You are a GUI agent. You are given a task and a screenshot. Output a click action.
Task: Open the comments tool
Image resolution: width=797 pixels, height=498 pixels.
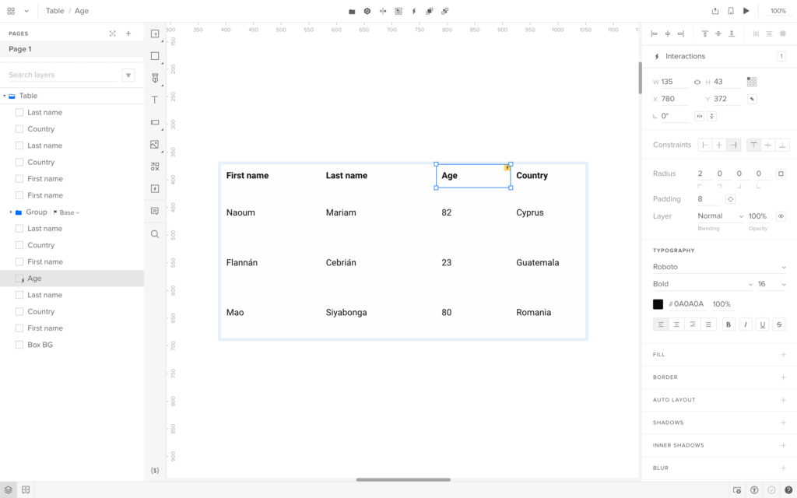pyautogui.click(x=155, y=211)
